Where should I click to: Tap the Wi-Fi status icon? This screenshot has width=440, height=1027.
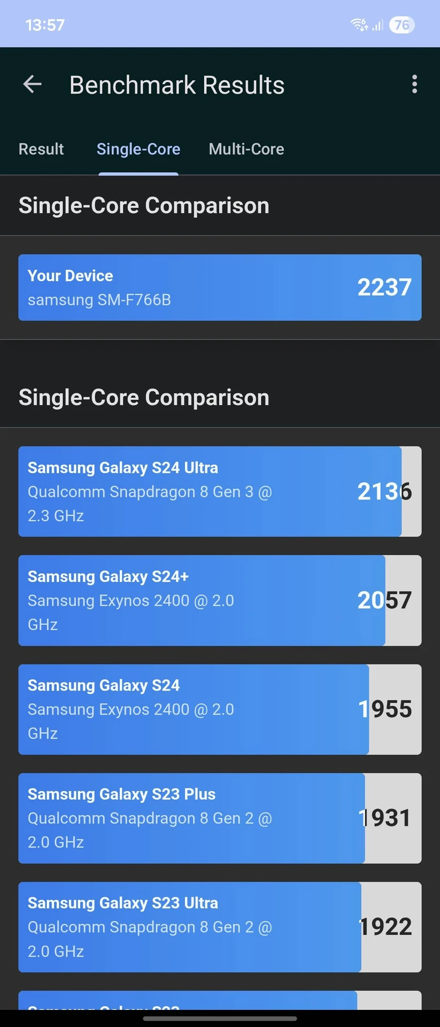tap(359, 25)
